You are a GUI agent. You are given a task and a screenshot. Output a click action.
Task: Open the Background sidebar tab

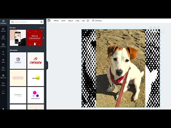click(3, 76)
